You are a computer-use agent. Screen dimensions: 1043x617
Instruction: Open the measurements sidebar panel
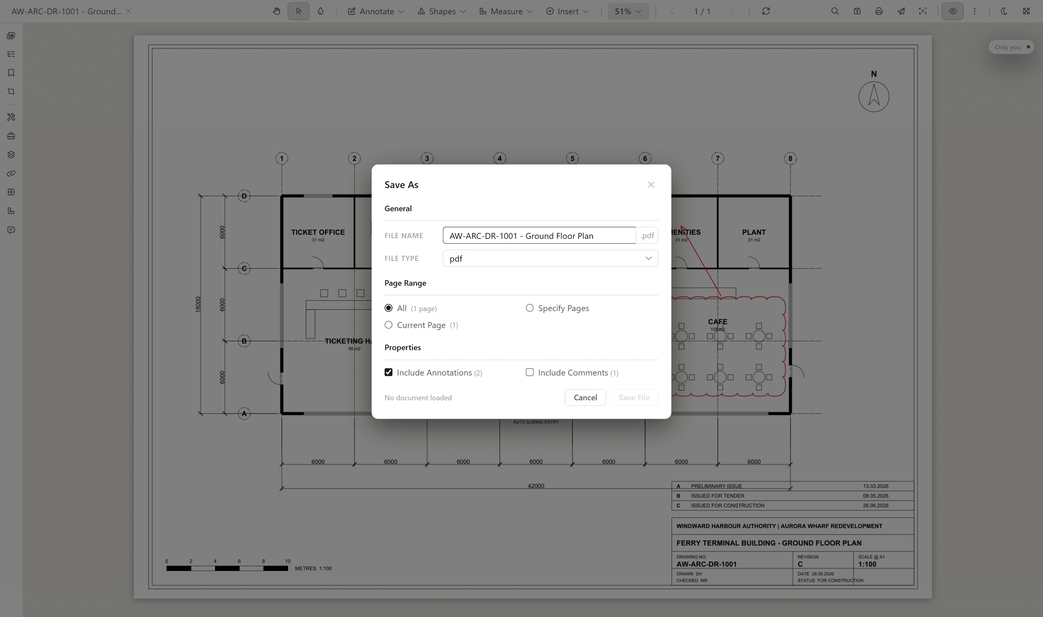pos(11,211)
